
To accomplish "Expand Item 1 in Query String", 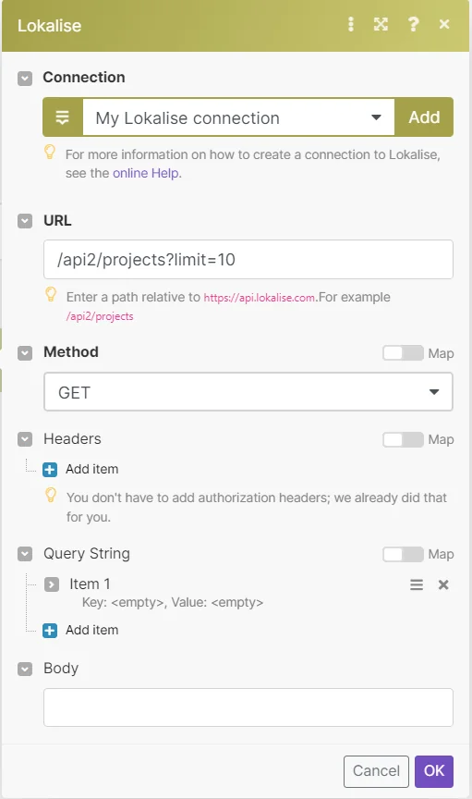I will pos(52,584).
